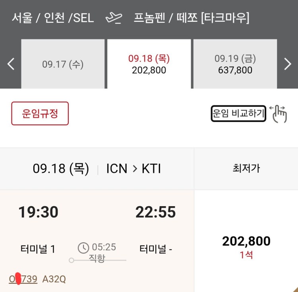Screen dimensions: 298x292
Task: Go to next dates with right chevron
Action: (288, 64)
